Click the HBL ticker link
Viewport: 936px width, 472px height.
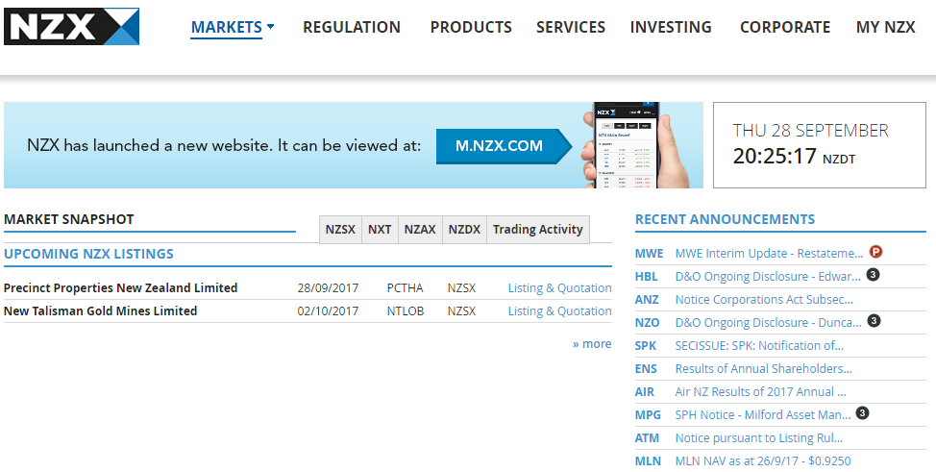[x=647, y=277]
